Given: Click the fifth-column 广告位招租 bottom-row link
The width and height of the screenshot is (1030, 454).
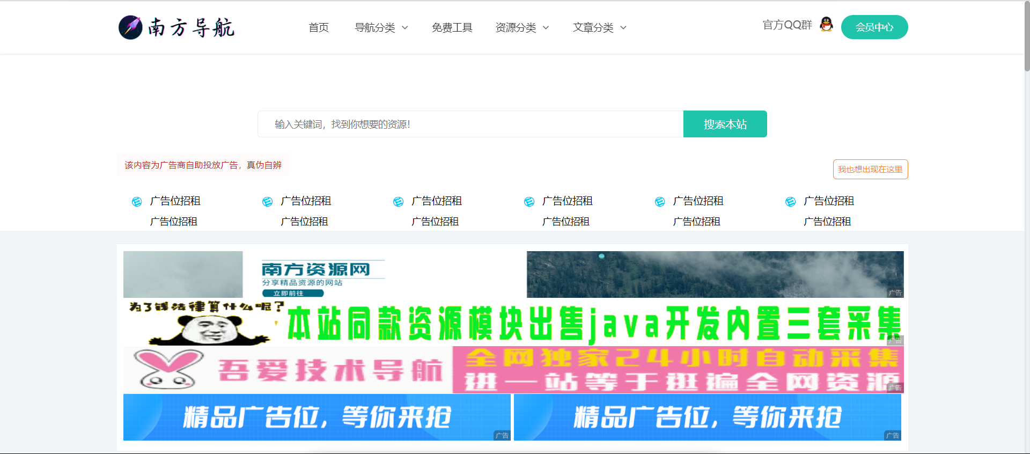Looking at the screenshot, I should 696,221.
